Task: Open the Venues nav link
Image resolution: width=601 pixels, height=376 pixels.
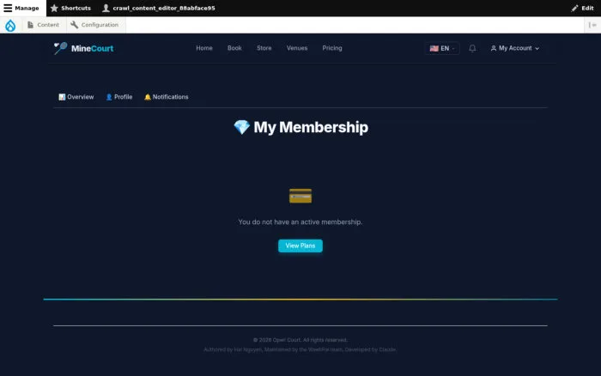Action: coord(297,48)
